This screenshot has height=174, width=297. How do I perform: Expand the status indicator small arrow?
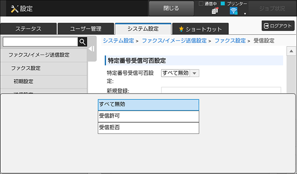[245, 13]
